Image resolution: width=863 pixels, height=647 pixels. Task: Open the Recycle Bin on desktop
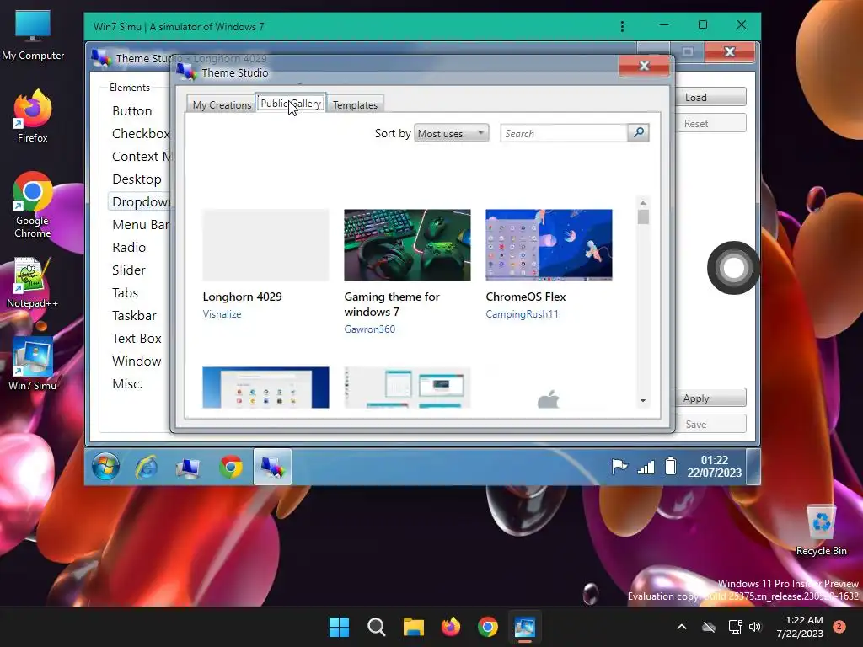click(821, 531)
